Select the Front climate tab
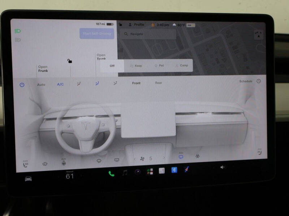This screenshot has height=216, width=289. click(x=136, y=83)
